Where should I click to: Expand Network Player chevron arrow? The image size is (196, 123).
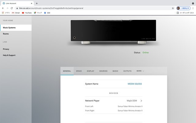[141, 101]
